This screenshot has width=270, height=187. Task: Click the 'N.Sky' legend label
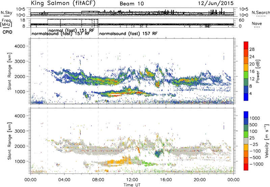pos(6,12)
